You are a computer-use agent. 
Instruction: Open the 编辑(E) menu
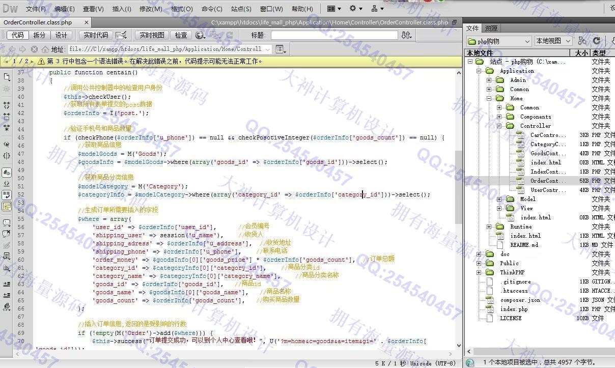click(65, 9)
